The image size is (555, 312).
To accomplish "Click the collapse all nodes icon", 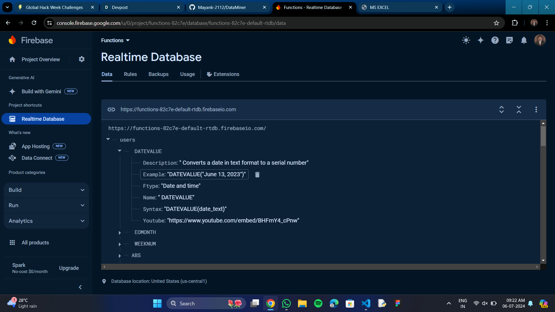I will click(x=519, y=109).
